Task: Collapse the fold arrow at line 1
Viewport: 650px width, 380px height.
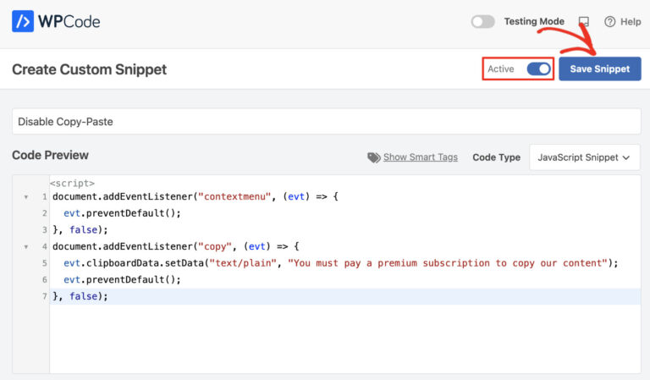Action: click(26, 197)
